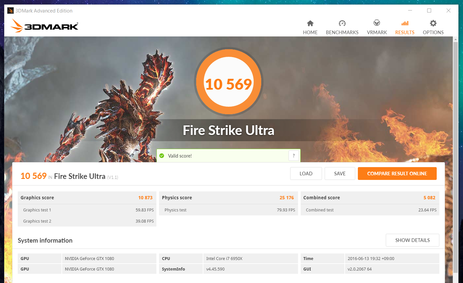This screenshot has width=463, height=283.
Task: Maximize the 3DMark window
Action: (x=429, y=11)
